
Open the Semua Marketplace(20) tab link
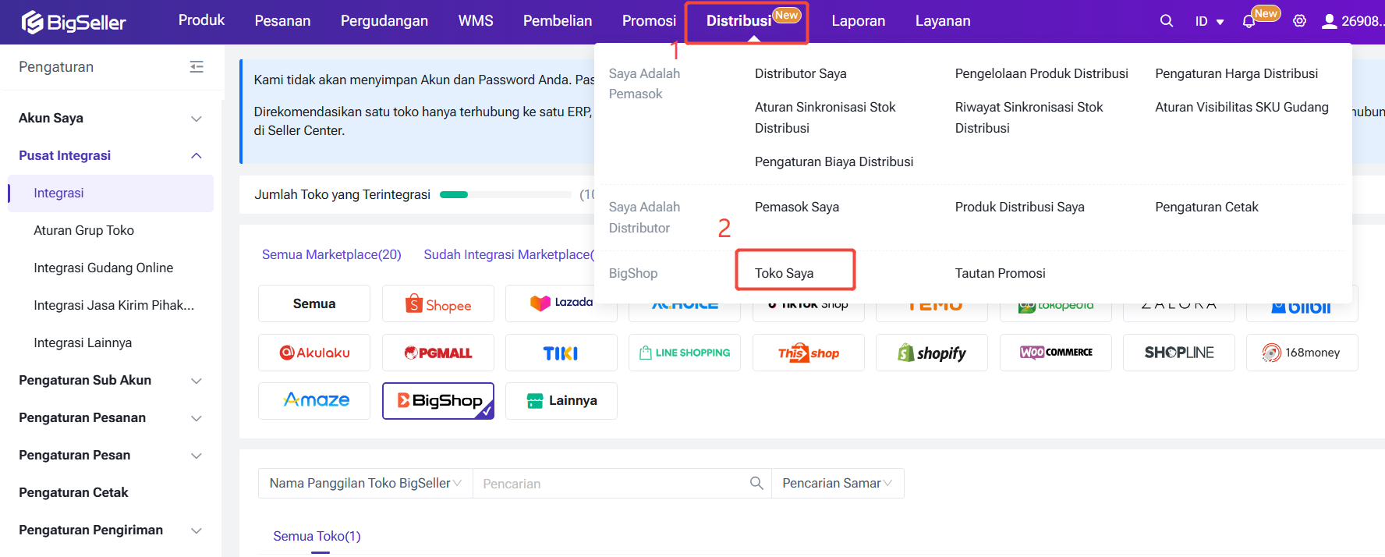click(x=331, y=254)
